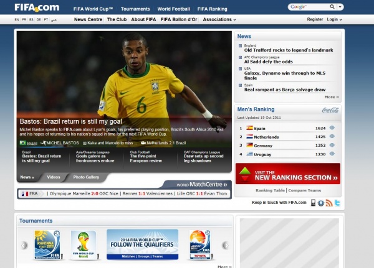
Task: Switch to the Videos tab
Action: point(54,177)
